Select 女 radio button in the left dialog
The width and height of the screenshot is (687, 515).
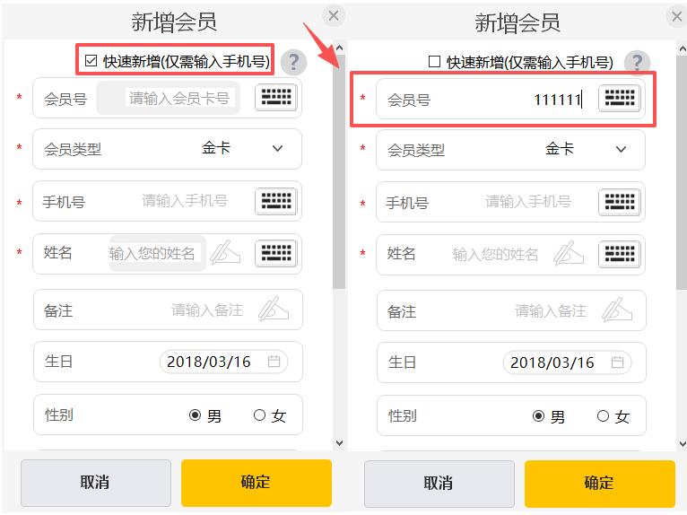click(260, 415)
